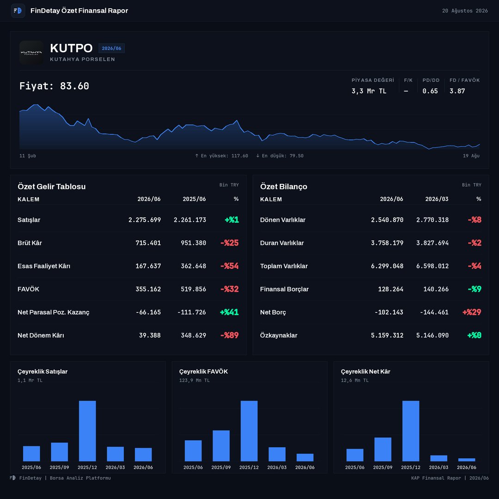
Task: Click the Net Borç change '+%29'
Action: point(472,312)
